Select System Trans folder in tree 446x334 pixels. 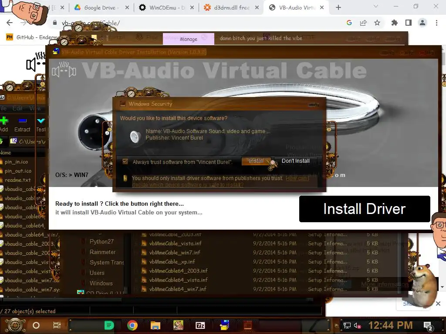(x=107, y=262)
